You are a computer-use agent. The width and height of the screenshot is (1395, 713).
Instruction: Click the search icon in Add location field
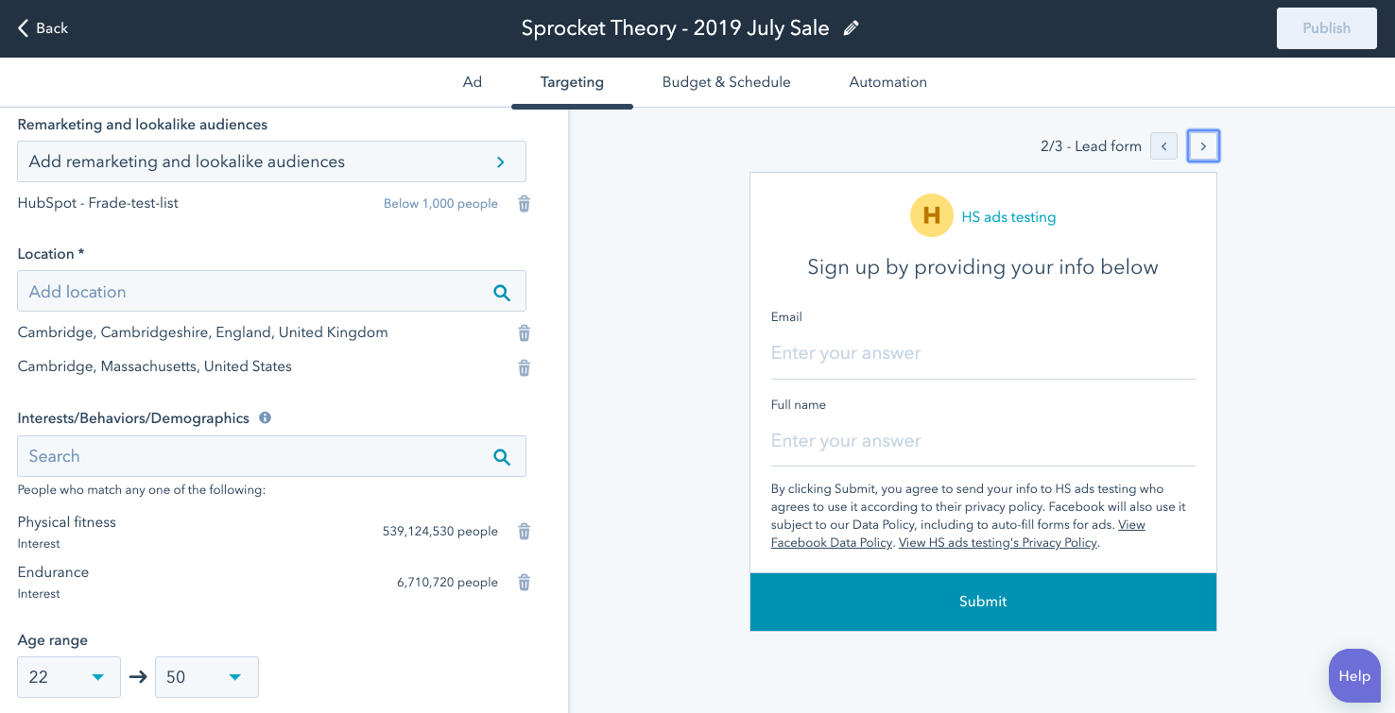(x=502, y=293)
